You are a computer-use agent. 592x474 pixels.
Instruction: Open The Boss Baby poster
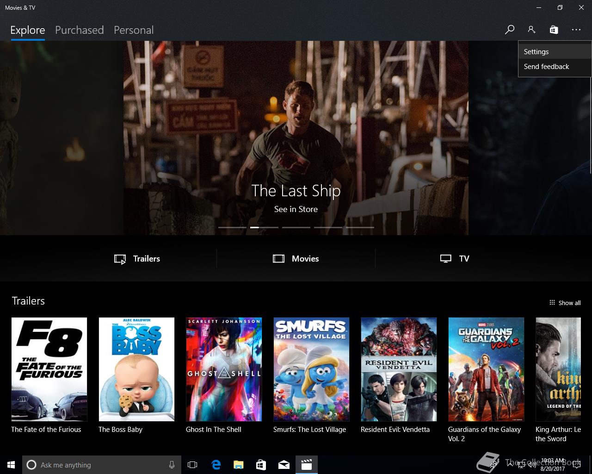point(136,369)
